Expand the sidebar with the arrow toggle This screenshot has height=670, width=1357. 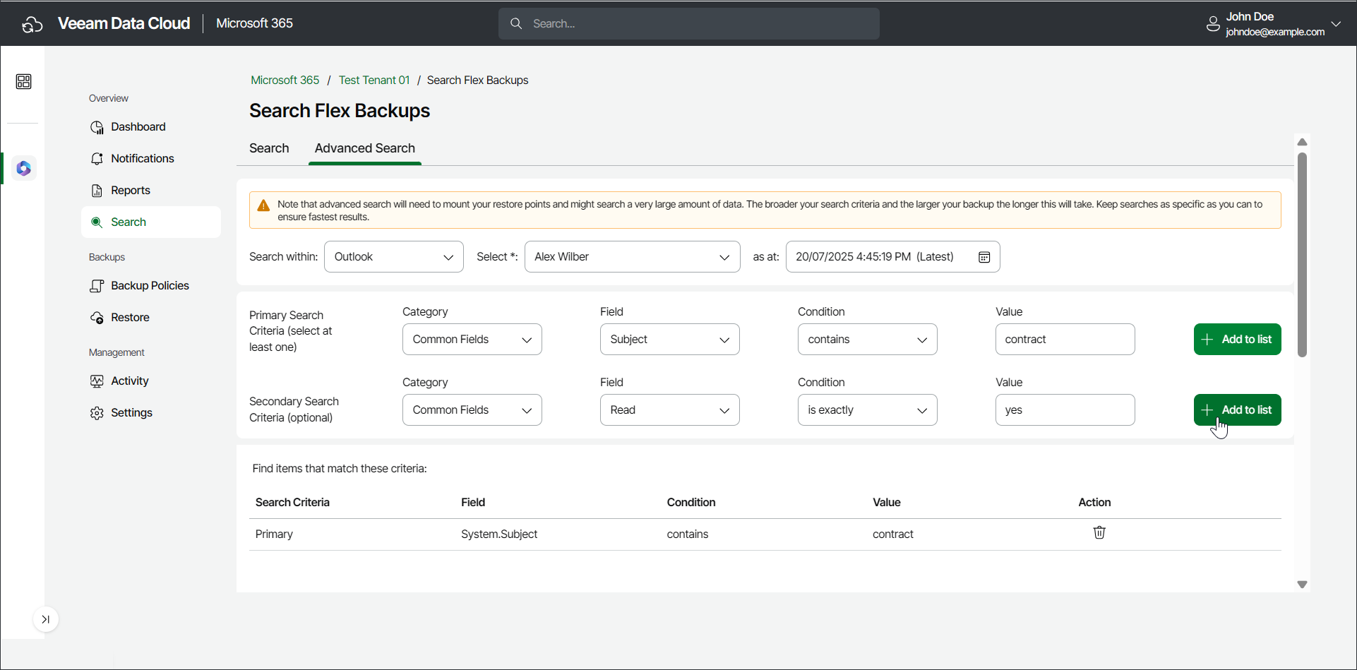pyautogui.click(x=46, y=619)
